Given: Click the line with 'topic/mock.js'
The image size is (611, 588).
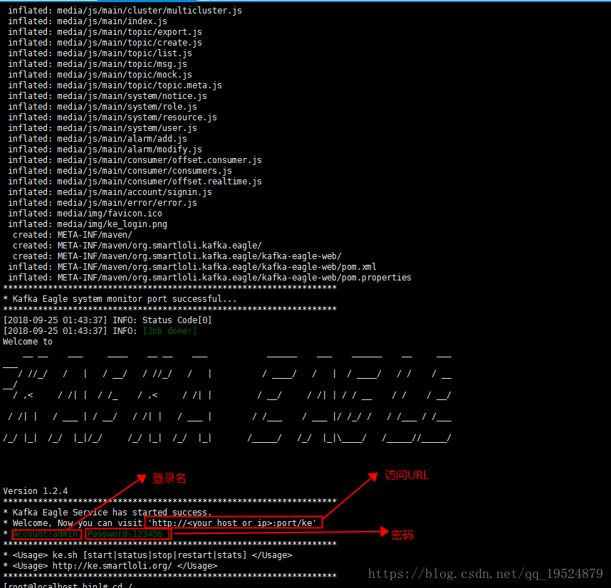Looking at the screenshot, I should click(x=100, y=74).
